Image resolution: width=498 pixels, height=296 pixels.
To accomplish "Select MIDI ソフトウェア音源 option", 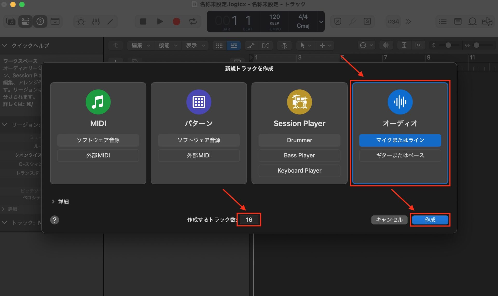I will (x=98, y=140).
